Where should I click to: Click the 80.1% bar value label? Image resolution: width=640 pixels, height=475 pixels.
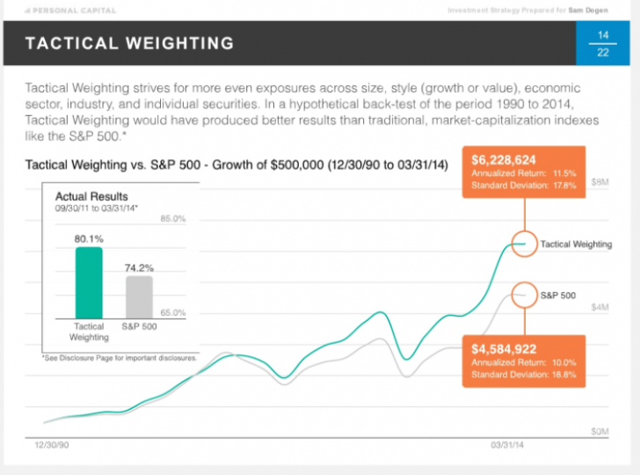pyautogui.click(x=89, y=239)
